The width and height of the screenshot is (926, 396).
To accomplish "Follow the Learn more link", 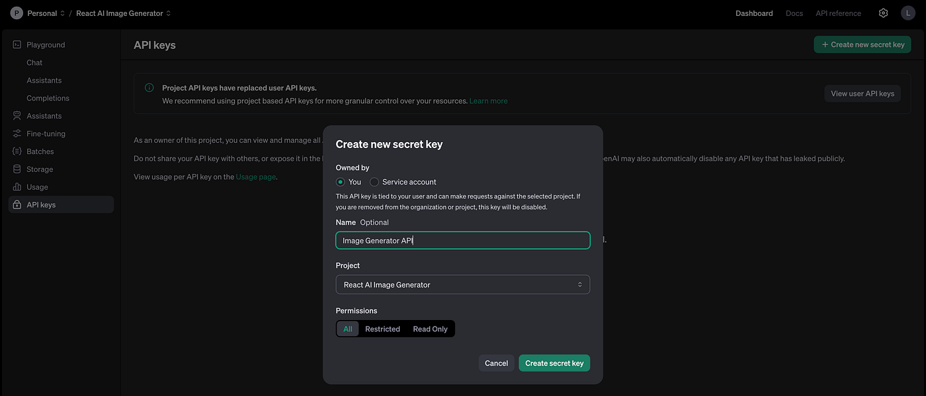I will point(489,100).
